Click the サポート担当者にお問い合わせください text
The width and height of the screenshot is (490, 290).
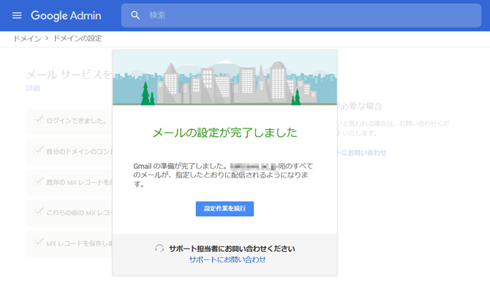pos(232,249)
